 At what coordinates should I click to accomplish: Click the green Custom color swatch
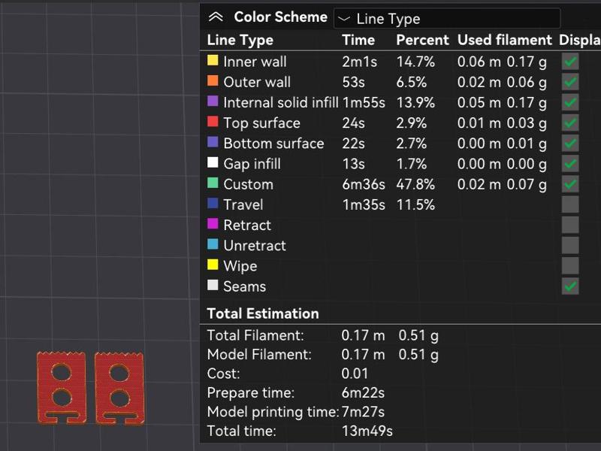point(213,183)
